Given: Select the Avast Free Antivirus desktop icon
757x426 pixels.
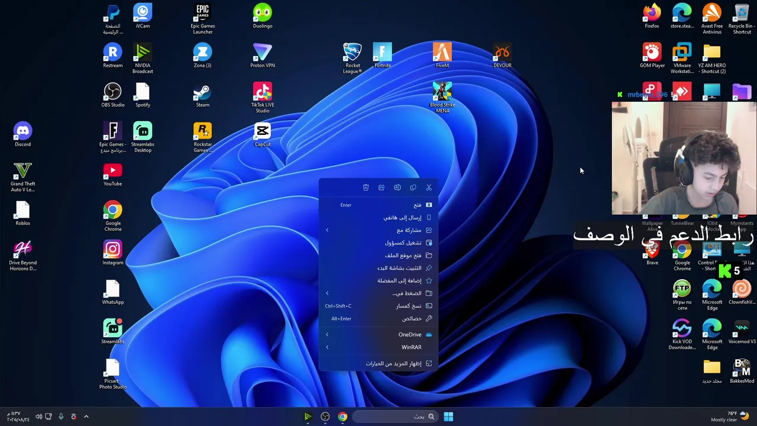Looking at the screenshot, I should point(712,19).
